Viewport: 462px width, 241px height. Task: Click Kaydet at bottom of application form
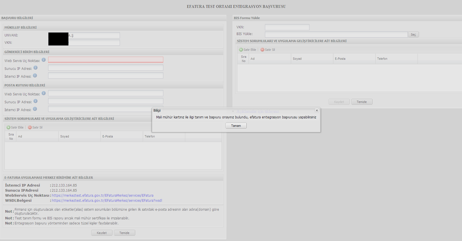click(x=102, y=233)
